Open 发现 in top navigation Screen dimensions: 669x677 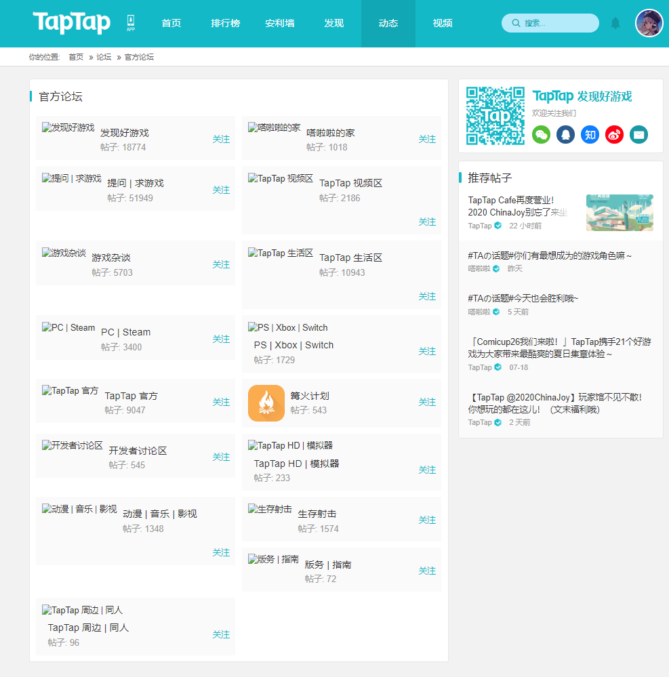pyautogui.click(x=334, y=23)
